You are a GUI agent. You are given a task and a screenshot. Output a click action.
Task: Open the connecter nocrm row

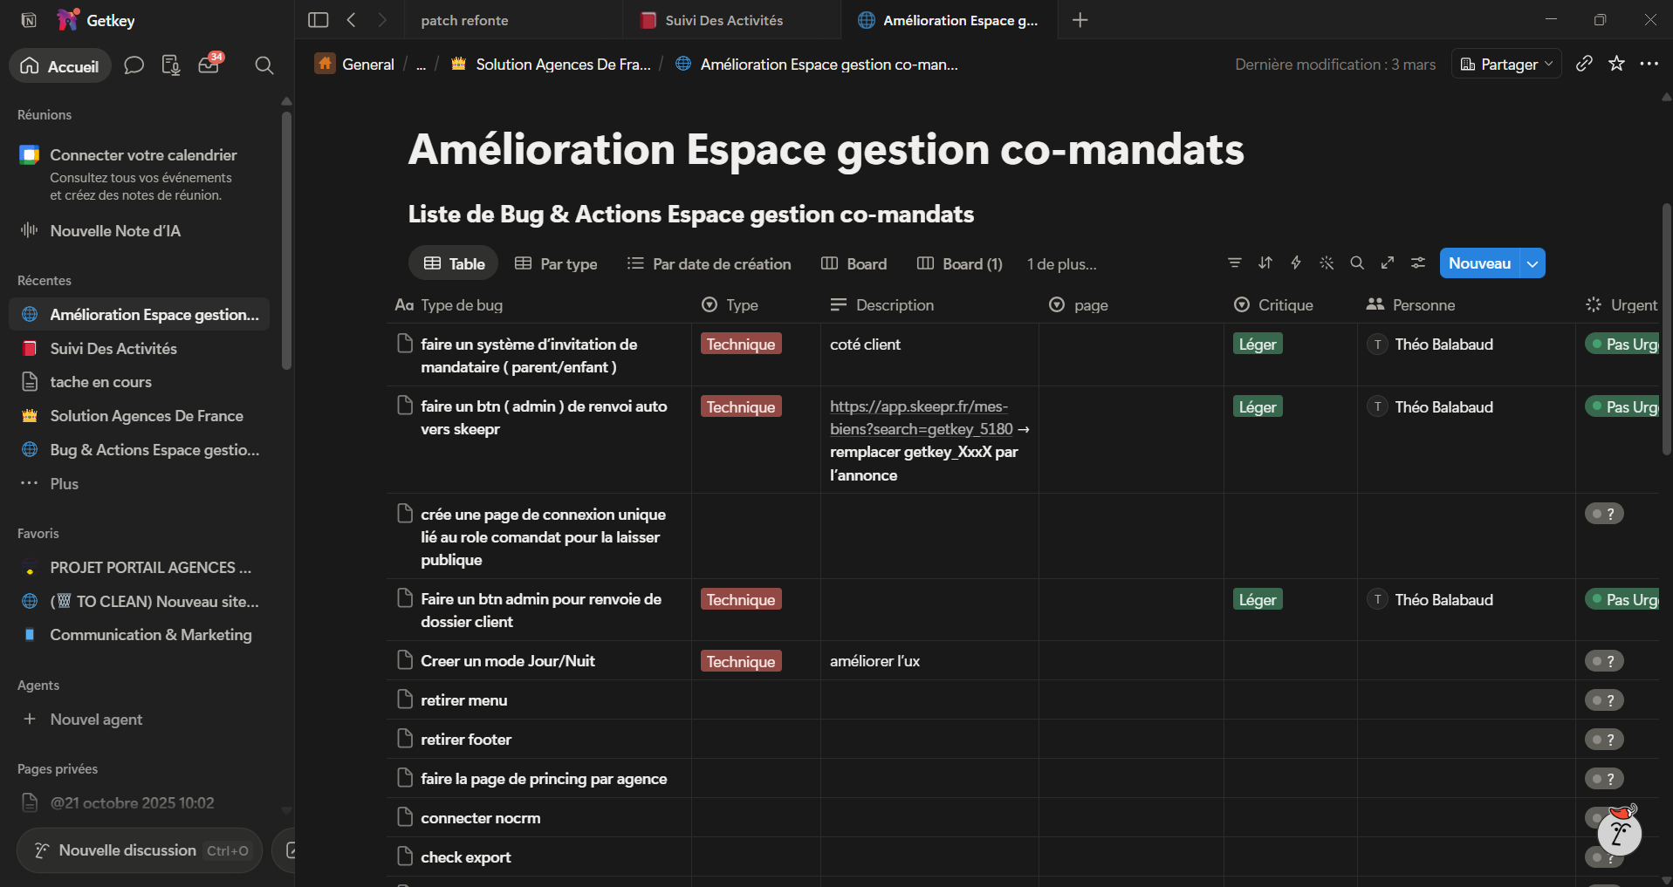pos(480,818)
